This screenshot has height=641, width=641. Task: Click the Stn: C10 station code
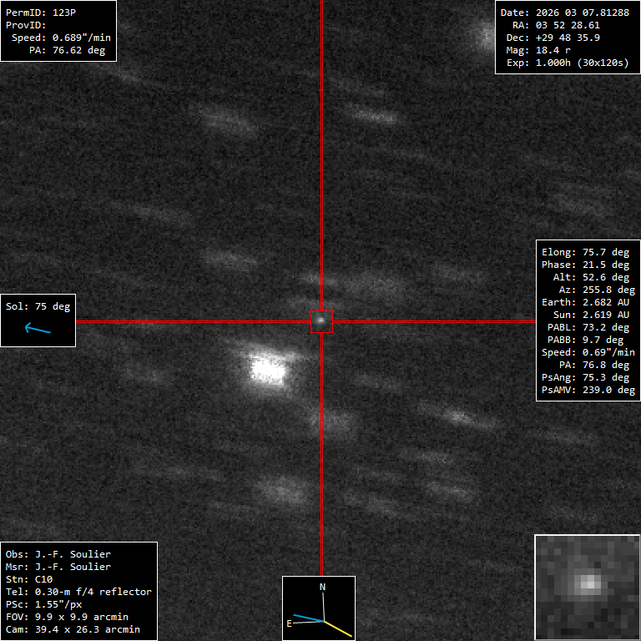(x=28, y=579)
